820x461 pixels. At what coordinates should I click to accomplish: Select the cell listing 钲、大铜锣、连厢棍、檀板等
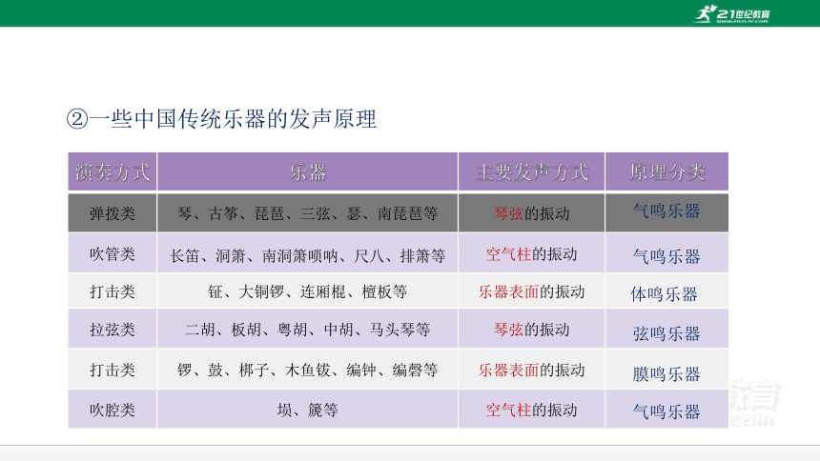pos(307,291)
